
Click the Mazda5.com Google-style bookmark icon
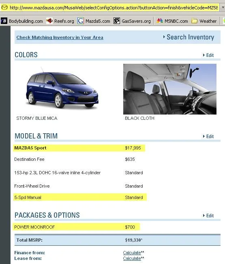[81, 21]
